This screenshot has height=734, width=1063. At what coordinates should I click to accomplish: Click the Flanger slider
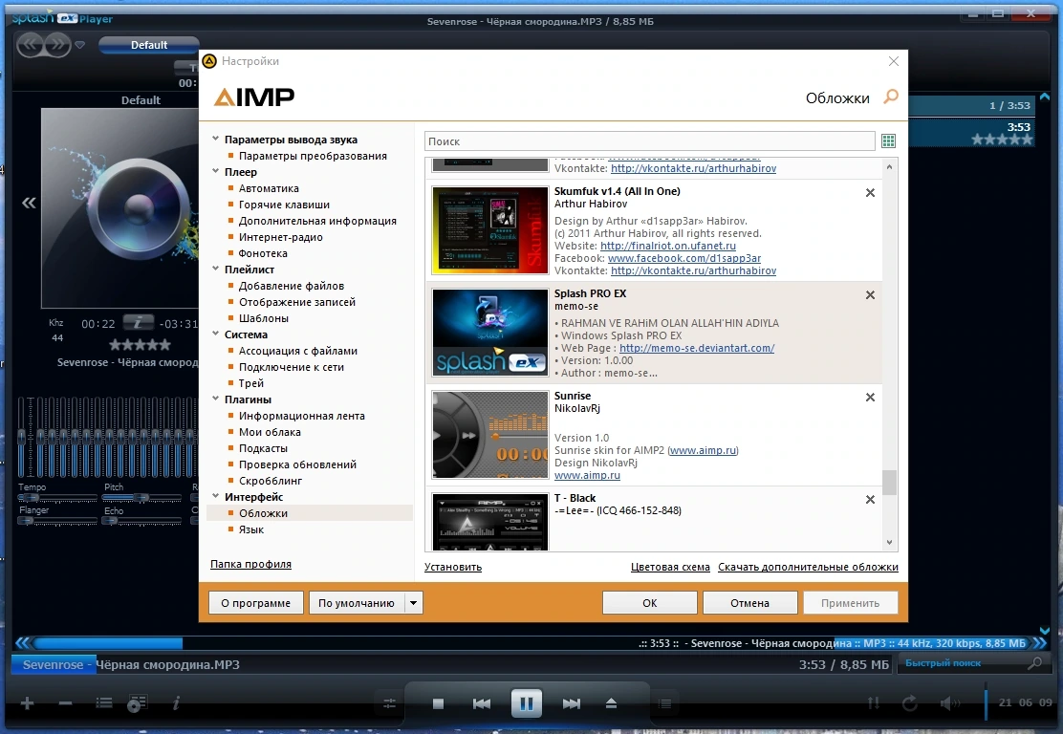pos(57,521)
